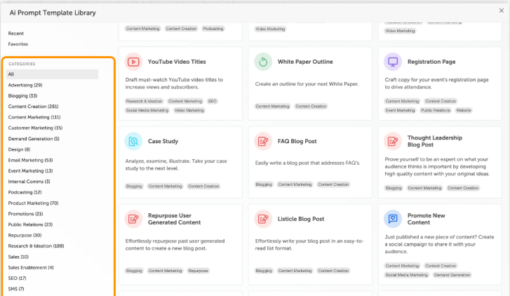Viewport: 510px width, 296px height.
Task: Open Promotions (21) category
Action: coord(26,214)
